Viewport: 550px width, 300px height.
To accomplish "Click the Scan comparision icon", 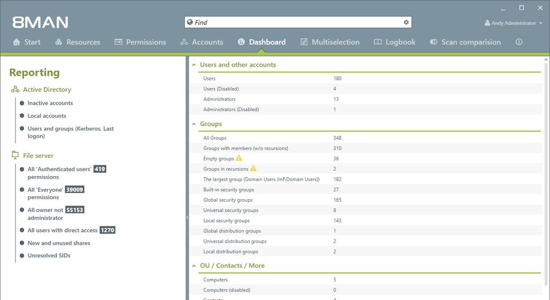I will point(433,42).
